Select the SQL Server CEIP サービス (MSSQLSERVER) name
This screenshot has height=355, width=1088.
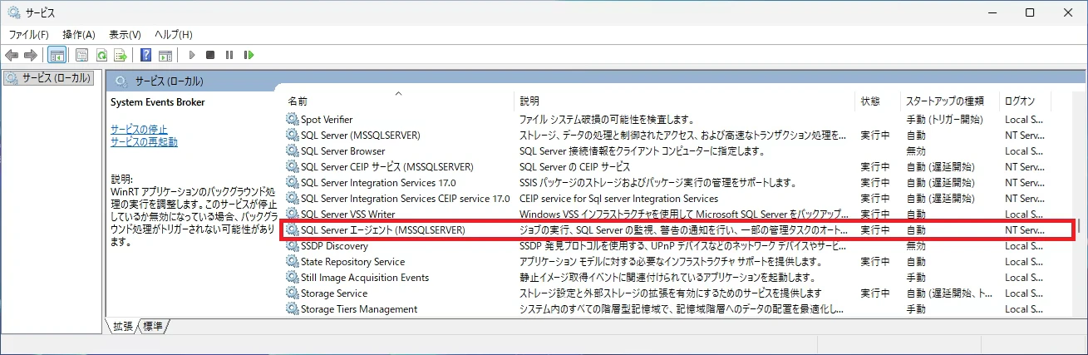tap(386, 167)
